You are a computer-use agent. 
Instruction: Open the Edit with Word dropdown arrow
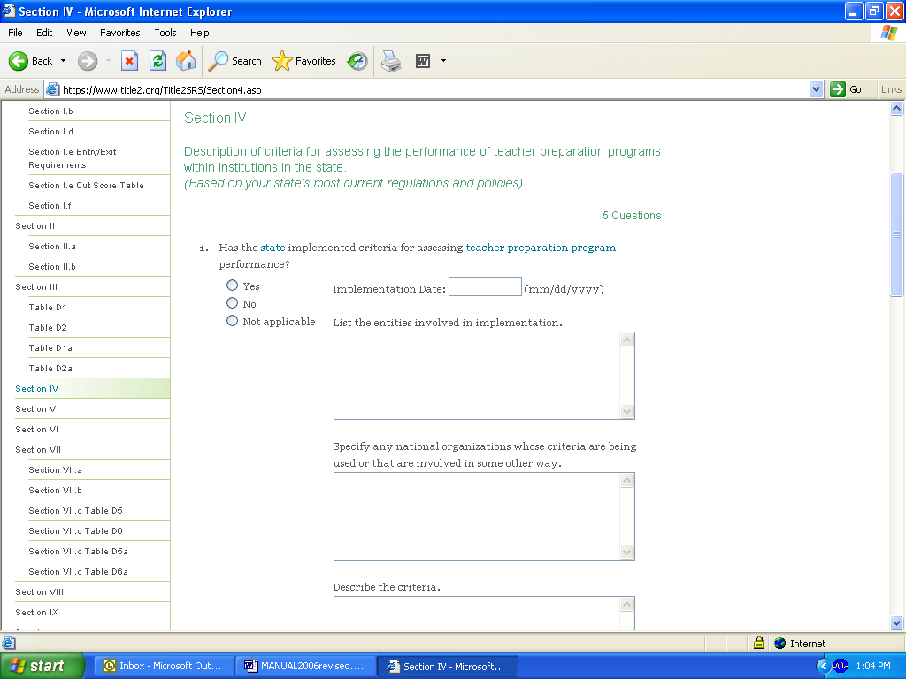pyautogui.click(x=444, y=61)
